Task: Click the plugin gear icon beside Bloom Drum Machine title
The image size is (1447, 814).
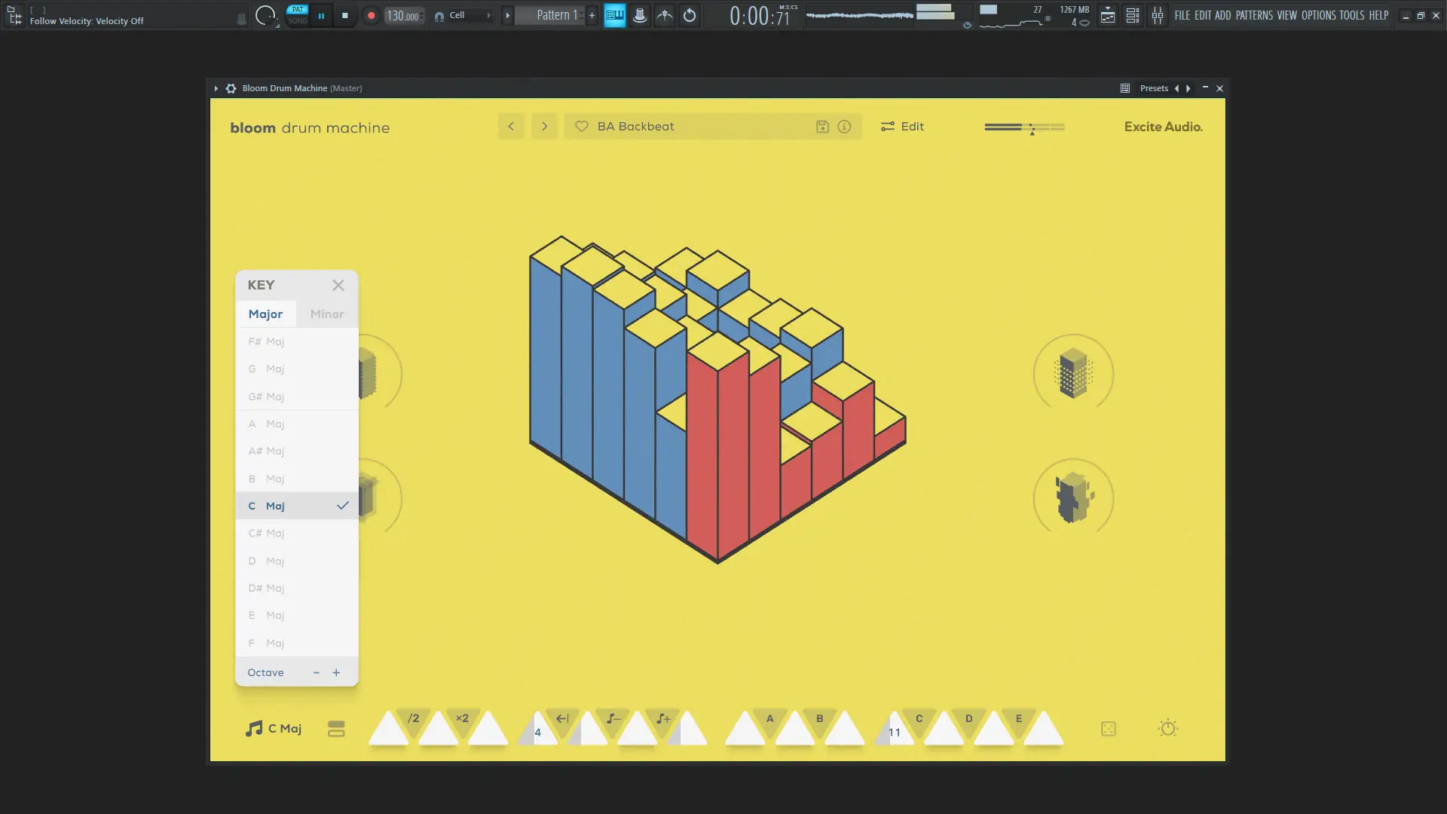Action: coord(231,88)
